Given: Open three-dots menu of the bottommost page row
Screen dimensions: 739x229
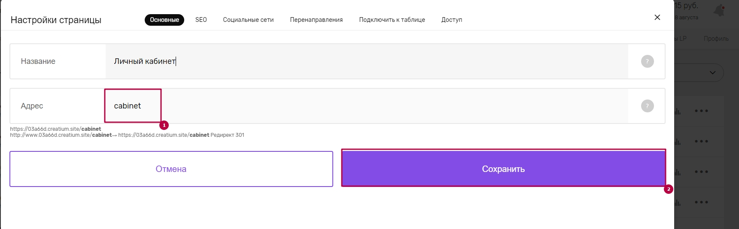Looking at the screenshot, I should pyautogui.click(x=701, y=202).
